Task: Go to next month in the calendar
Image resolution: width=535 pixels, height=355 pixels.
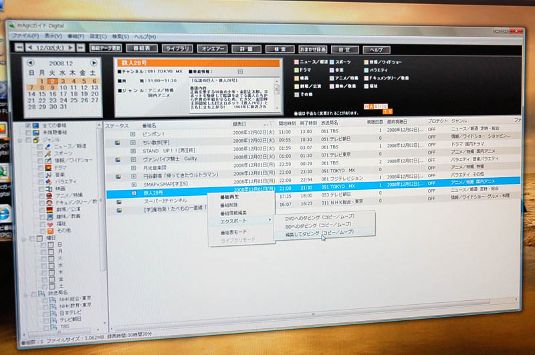Action: [x=94, y=63]
